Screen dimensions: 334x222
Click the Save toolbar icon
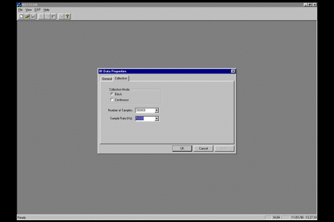(x=33, y=17)
